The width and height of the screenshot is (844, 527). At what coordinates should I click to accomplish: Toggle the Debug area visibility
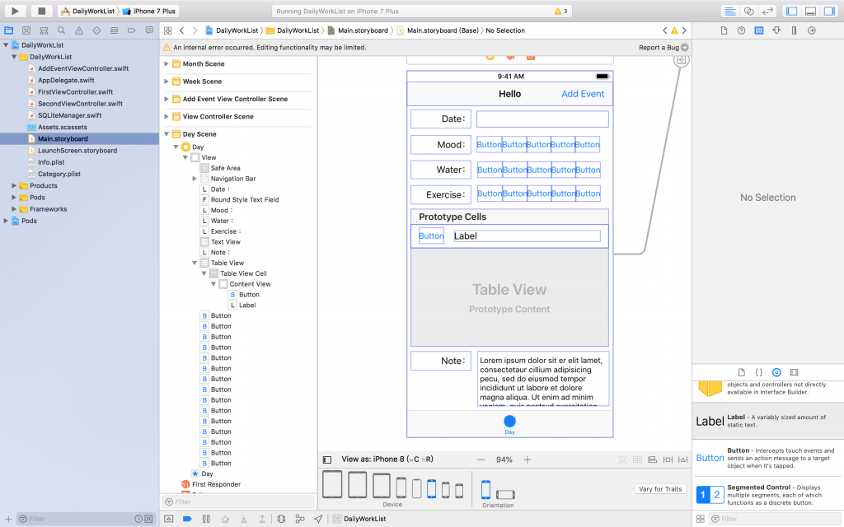pos(810,11)
